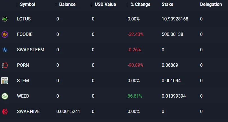Click STEM stake value 0.001094
The width and height of the screenshot is (228, 122).
(x=171, y=81)
